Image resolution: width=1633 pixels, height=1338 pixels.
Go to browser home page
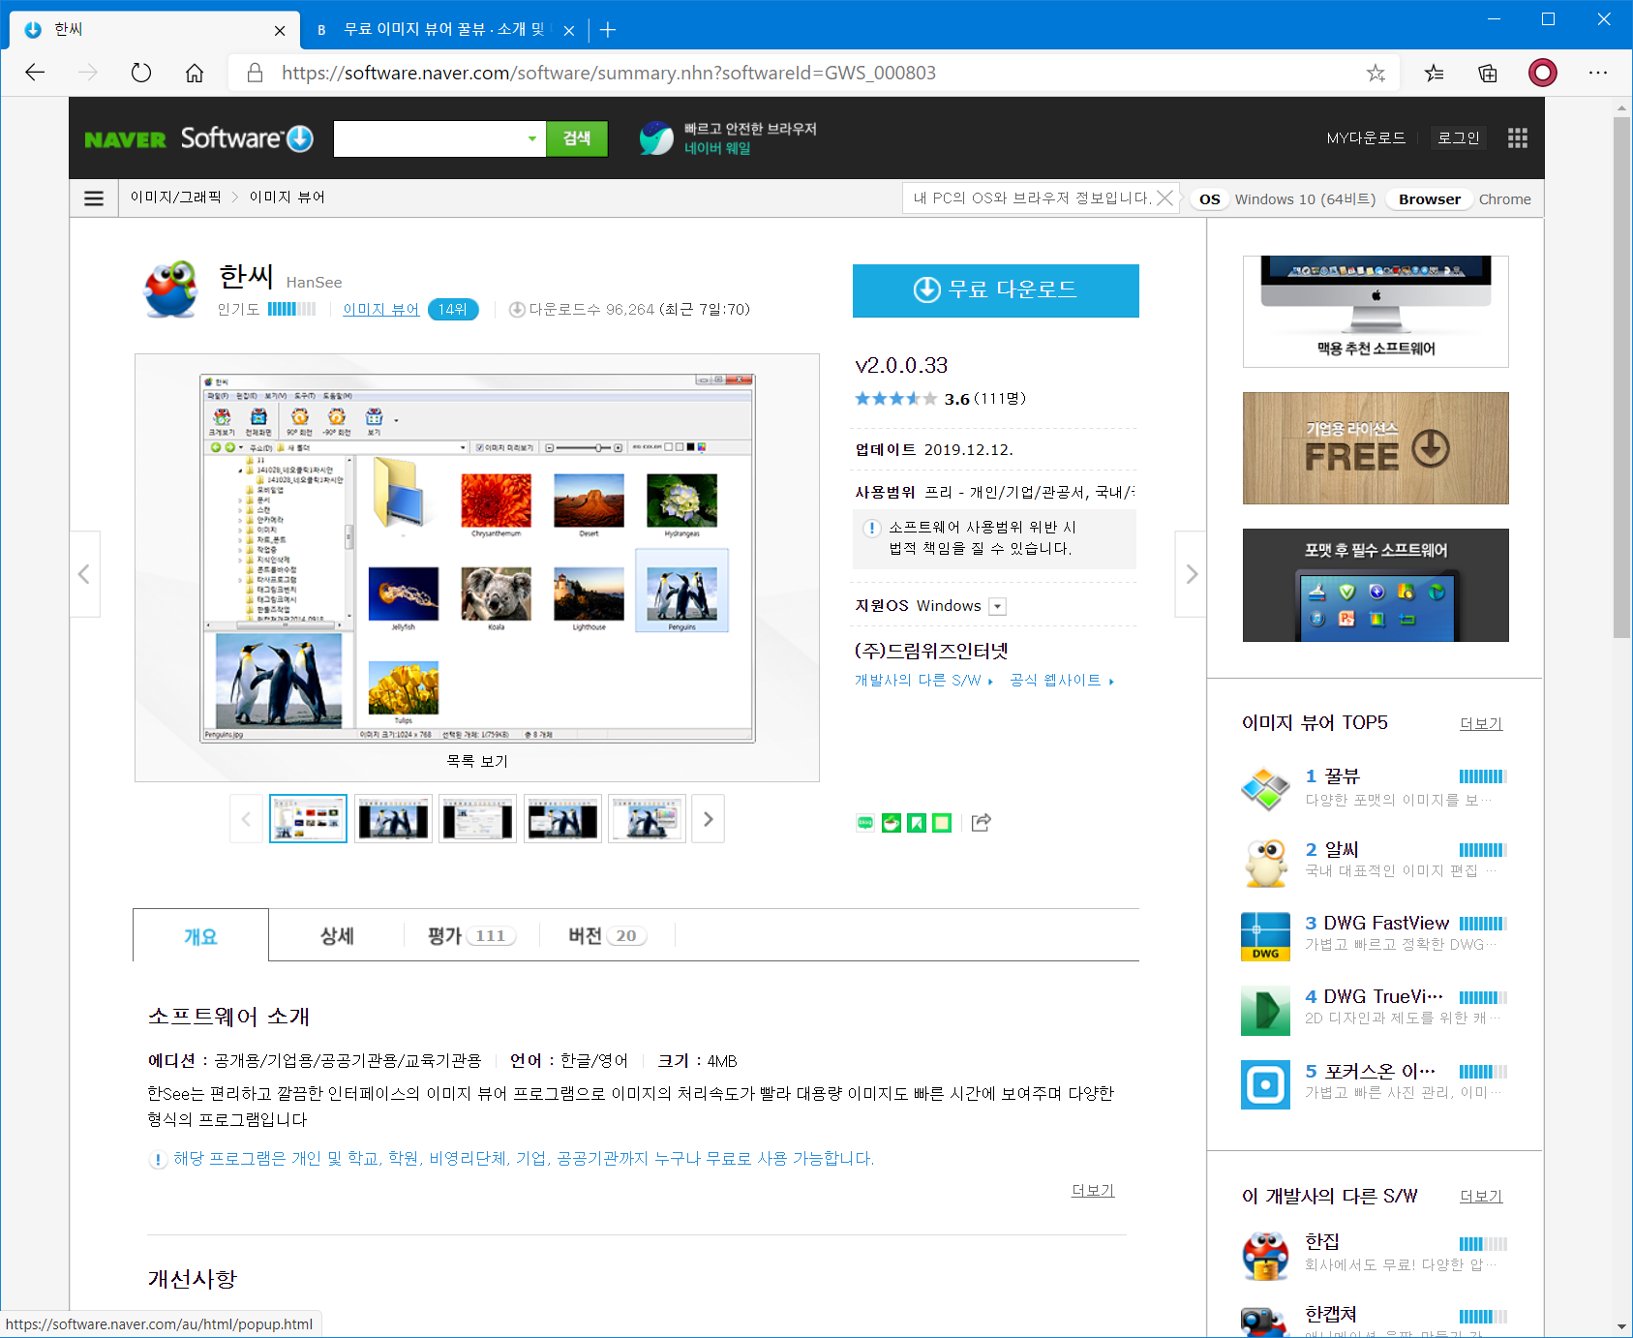click(x=195, y=73)
